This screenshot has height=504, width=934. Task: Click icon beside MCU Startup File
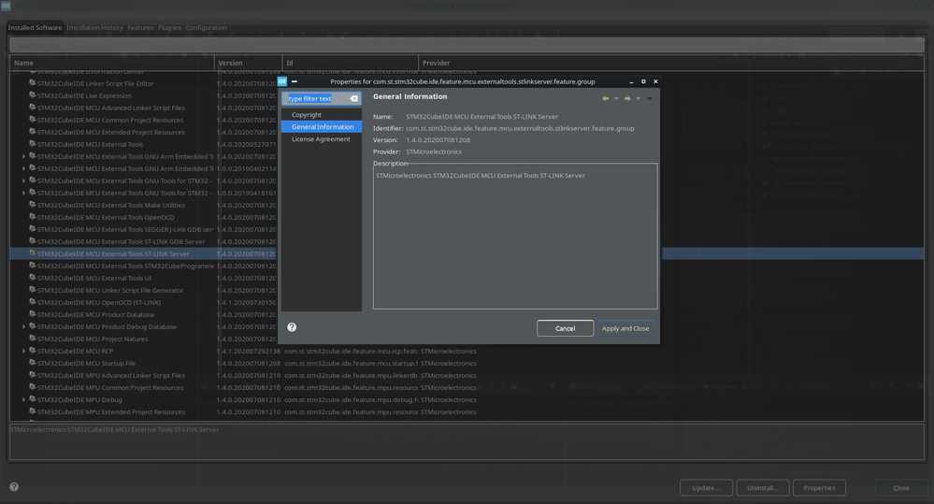tap(33, 363)
